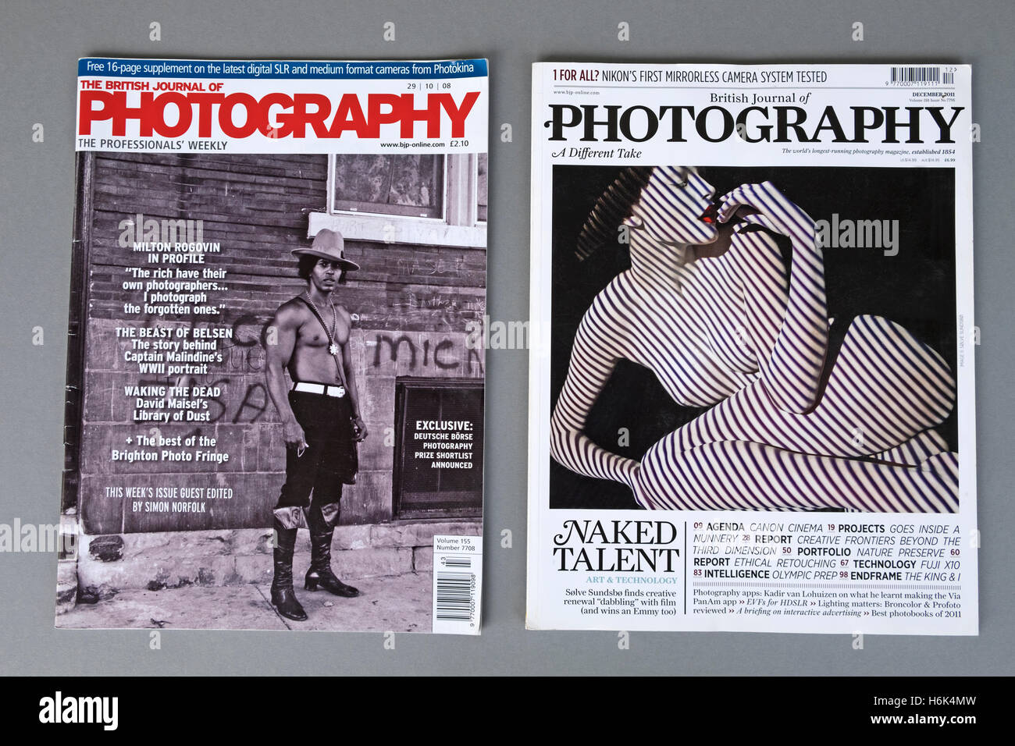Click the date '29 | 10 | 08'
This screenshot has width=1015, height=746.
(429, 86)
